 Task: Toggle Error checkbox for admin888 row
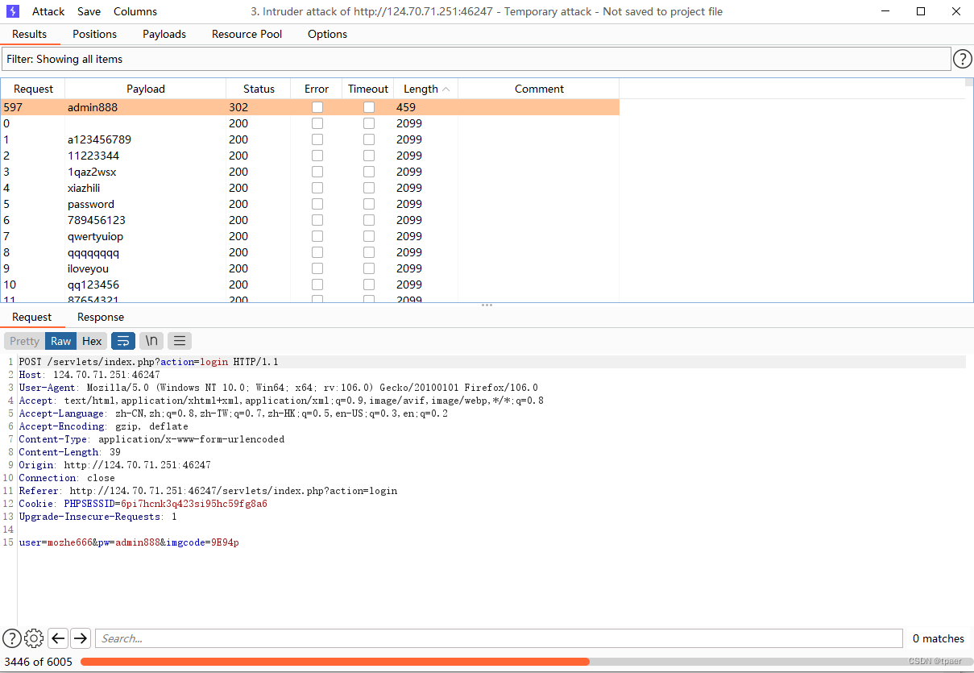tap(317, 107)
